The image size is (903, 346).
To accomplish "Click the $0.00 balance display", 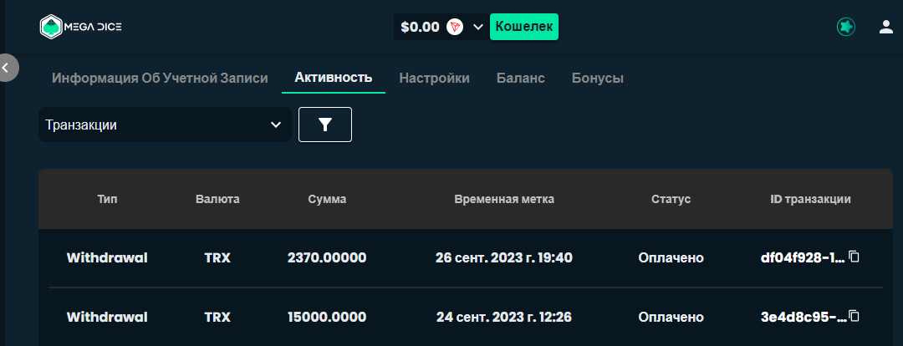I will [420, 27].
